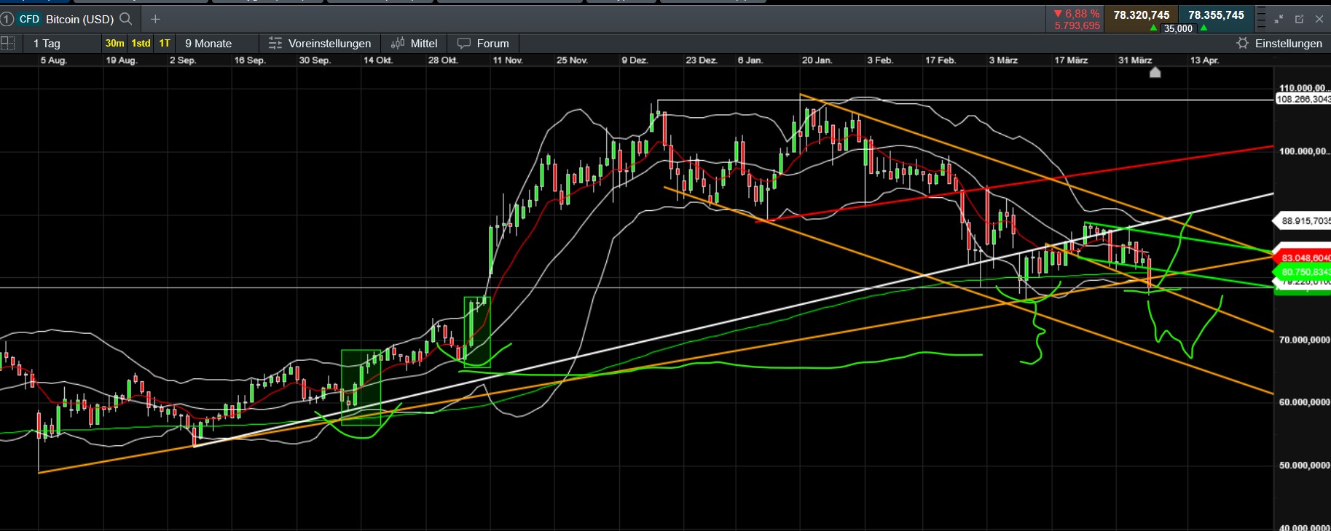Switch to the 1std interval shortcut

point(141,44)
